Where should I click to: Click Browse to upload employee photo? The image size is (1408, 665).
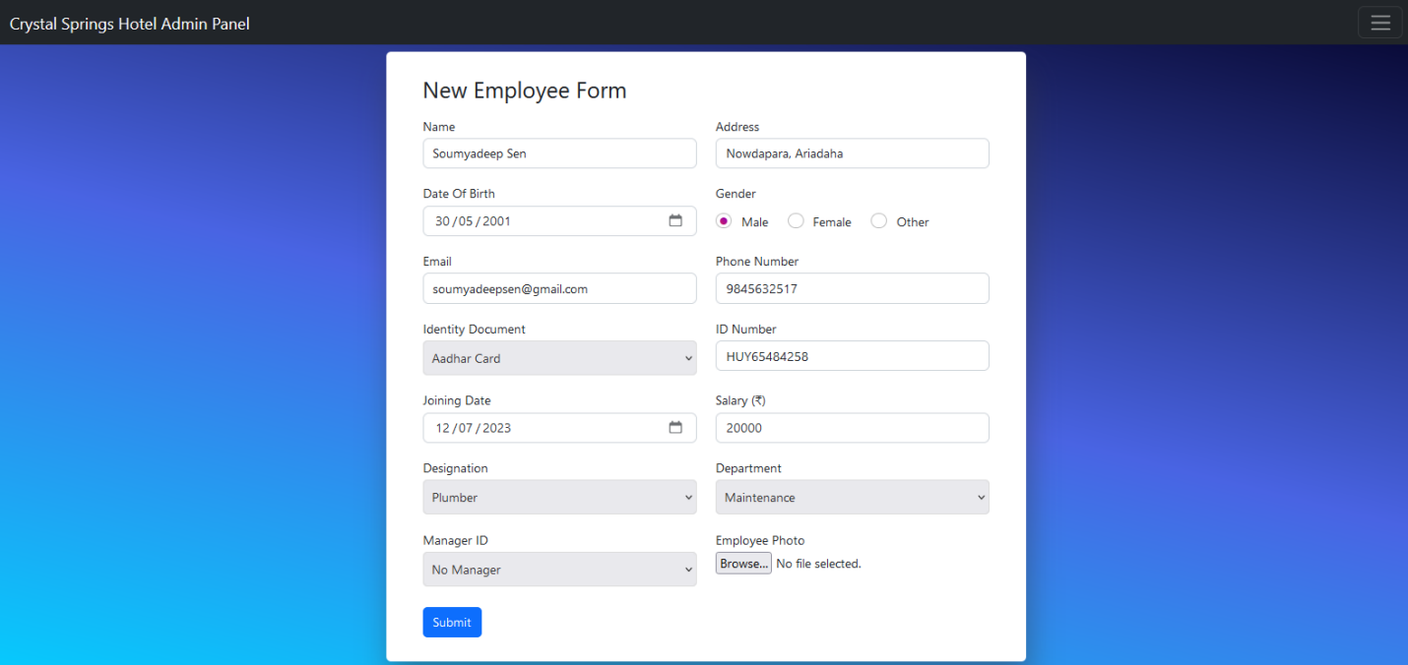pos(743,564)
